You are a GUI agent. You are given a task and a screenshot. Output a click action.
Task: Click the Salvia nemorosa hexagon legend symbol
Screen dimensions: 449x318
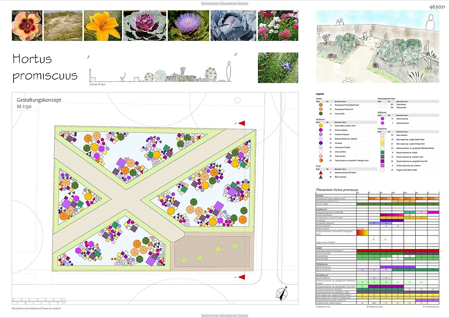(x=382, y=118)
